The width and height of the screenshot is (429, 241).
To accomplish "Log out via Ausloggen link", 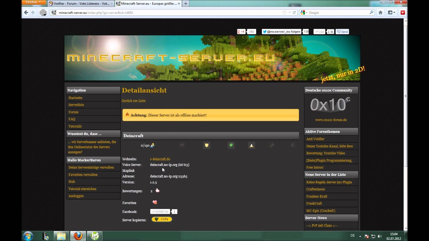I will coord(76,196).
